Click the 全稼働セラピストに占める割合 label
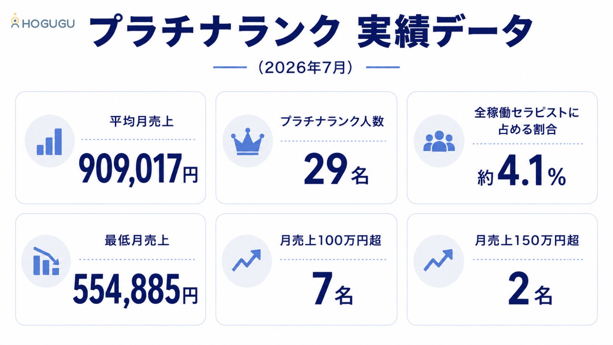This screenshot has height=345, width=613. point(527,121)
